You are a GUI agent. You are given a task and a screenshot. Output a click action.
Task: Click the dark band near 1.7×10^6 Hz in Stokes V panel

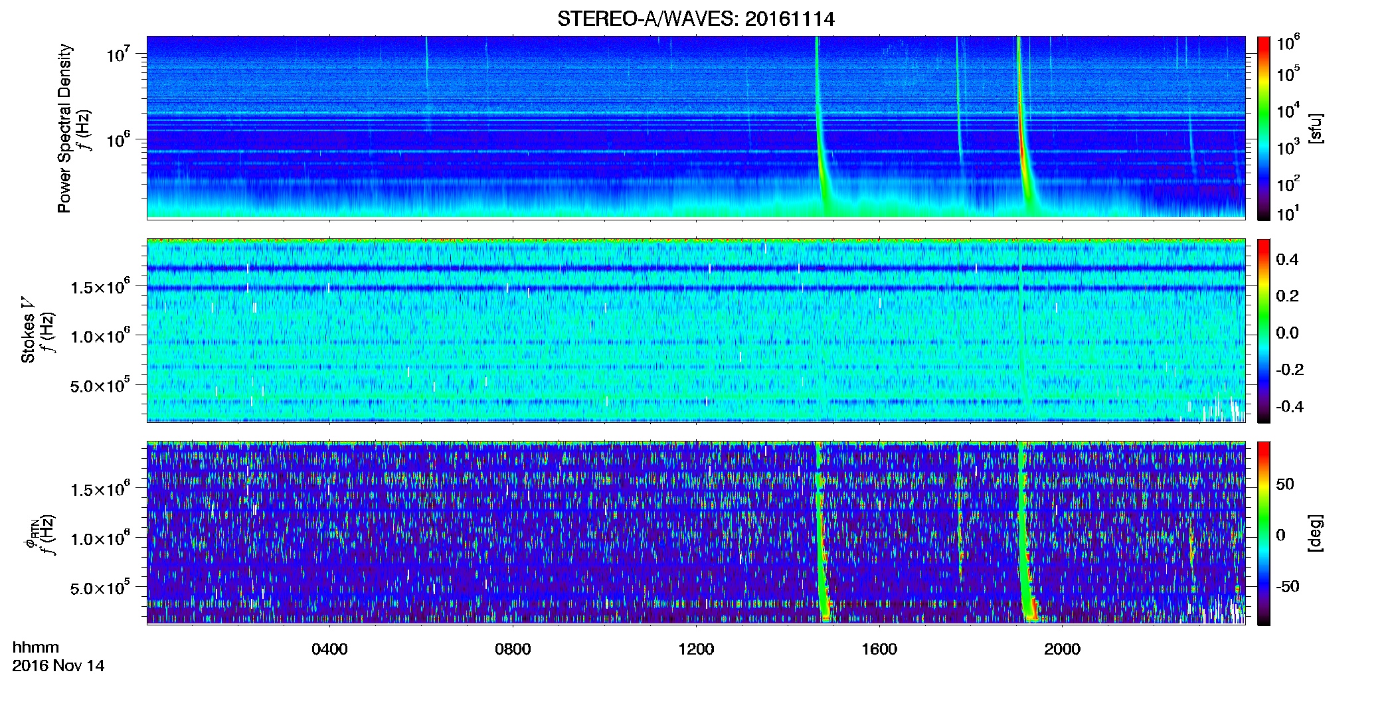(695, 268)
